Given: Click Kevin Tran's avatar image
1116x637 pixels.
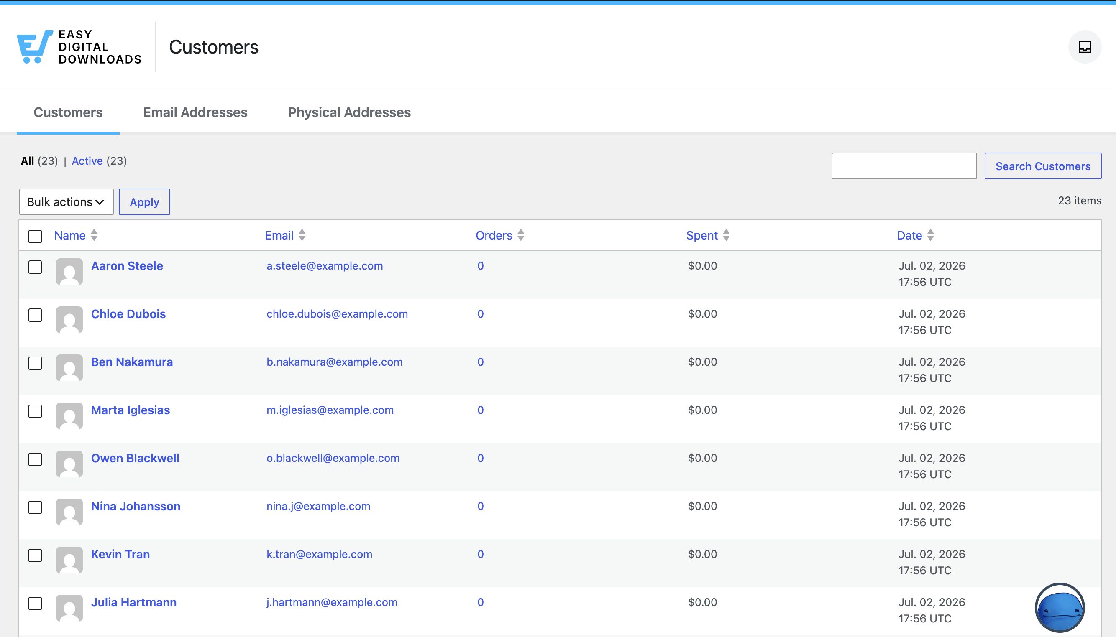Looking at the screenshot, I should point(69,561).
